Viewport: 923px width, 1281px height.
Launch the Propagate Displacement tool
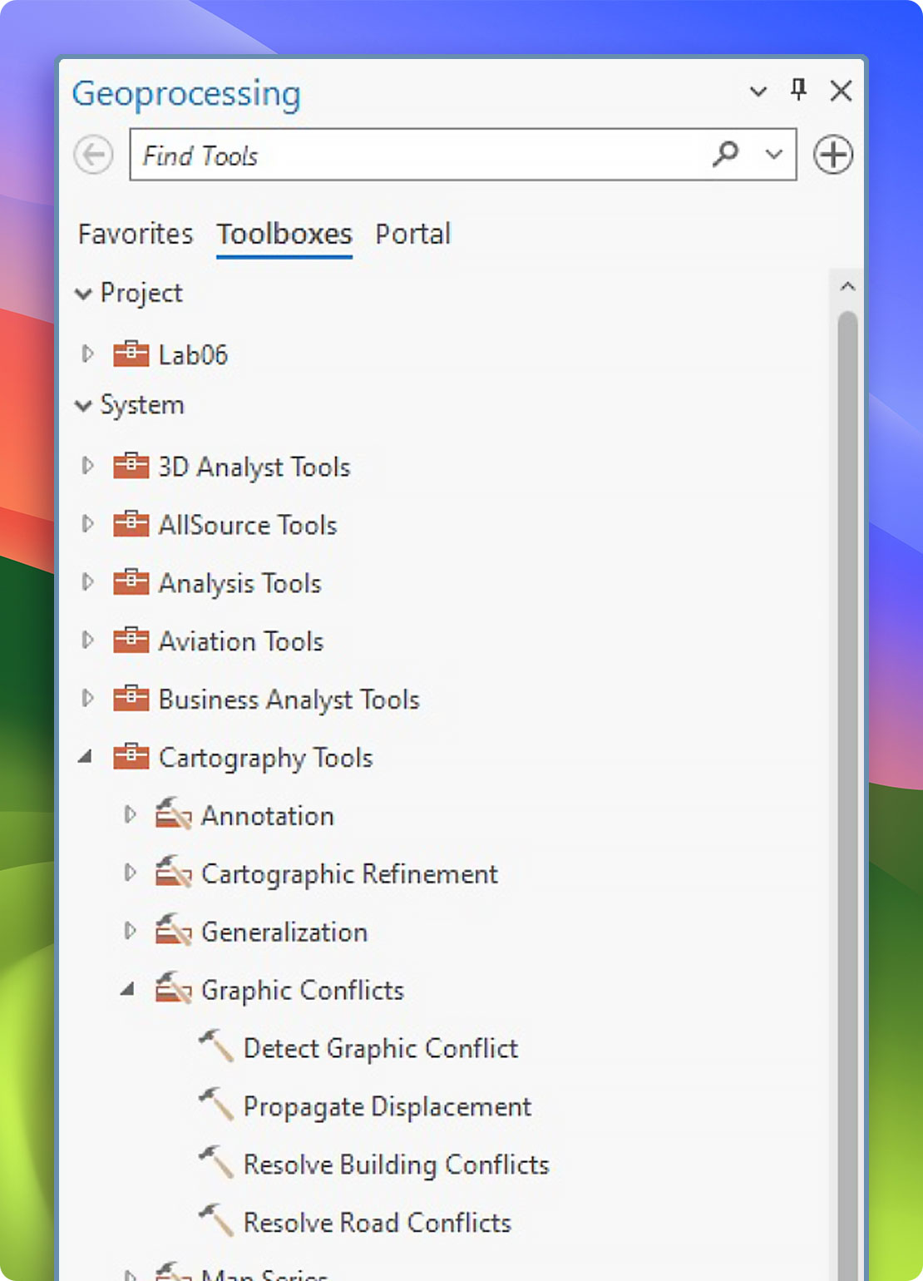click(x=387, y=1106)
